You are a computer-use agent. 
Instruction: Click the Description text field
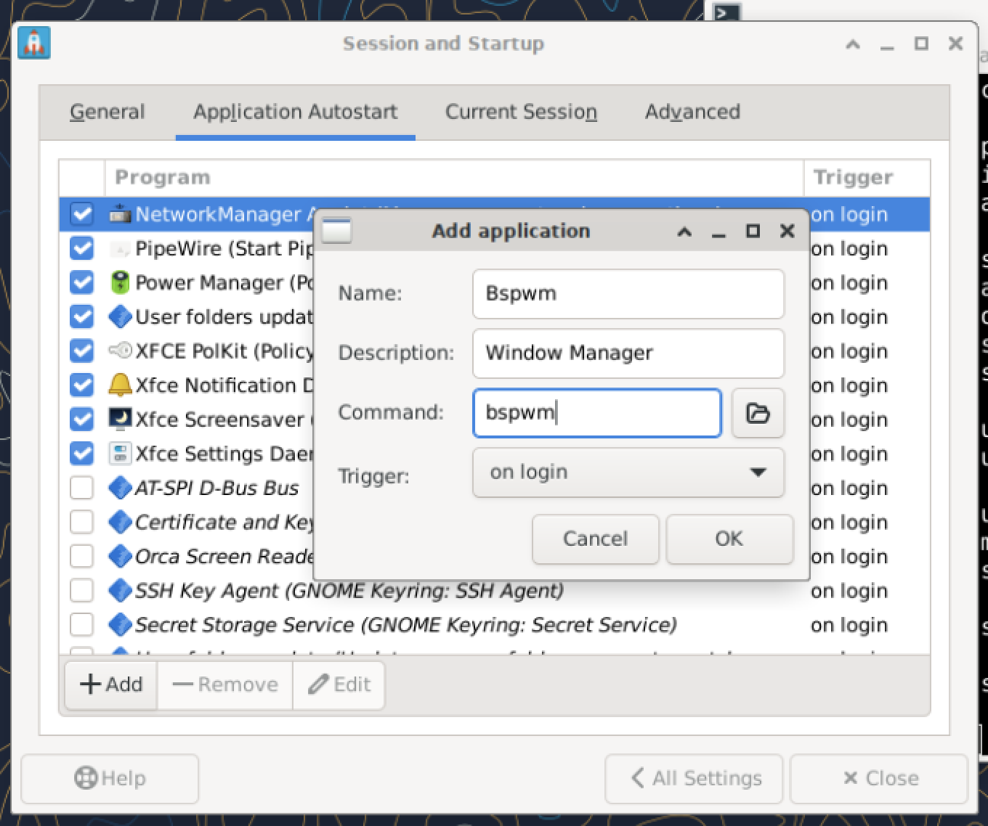point(628,353)
